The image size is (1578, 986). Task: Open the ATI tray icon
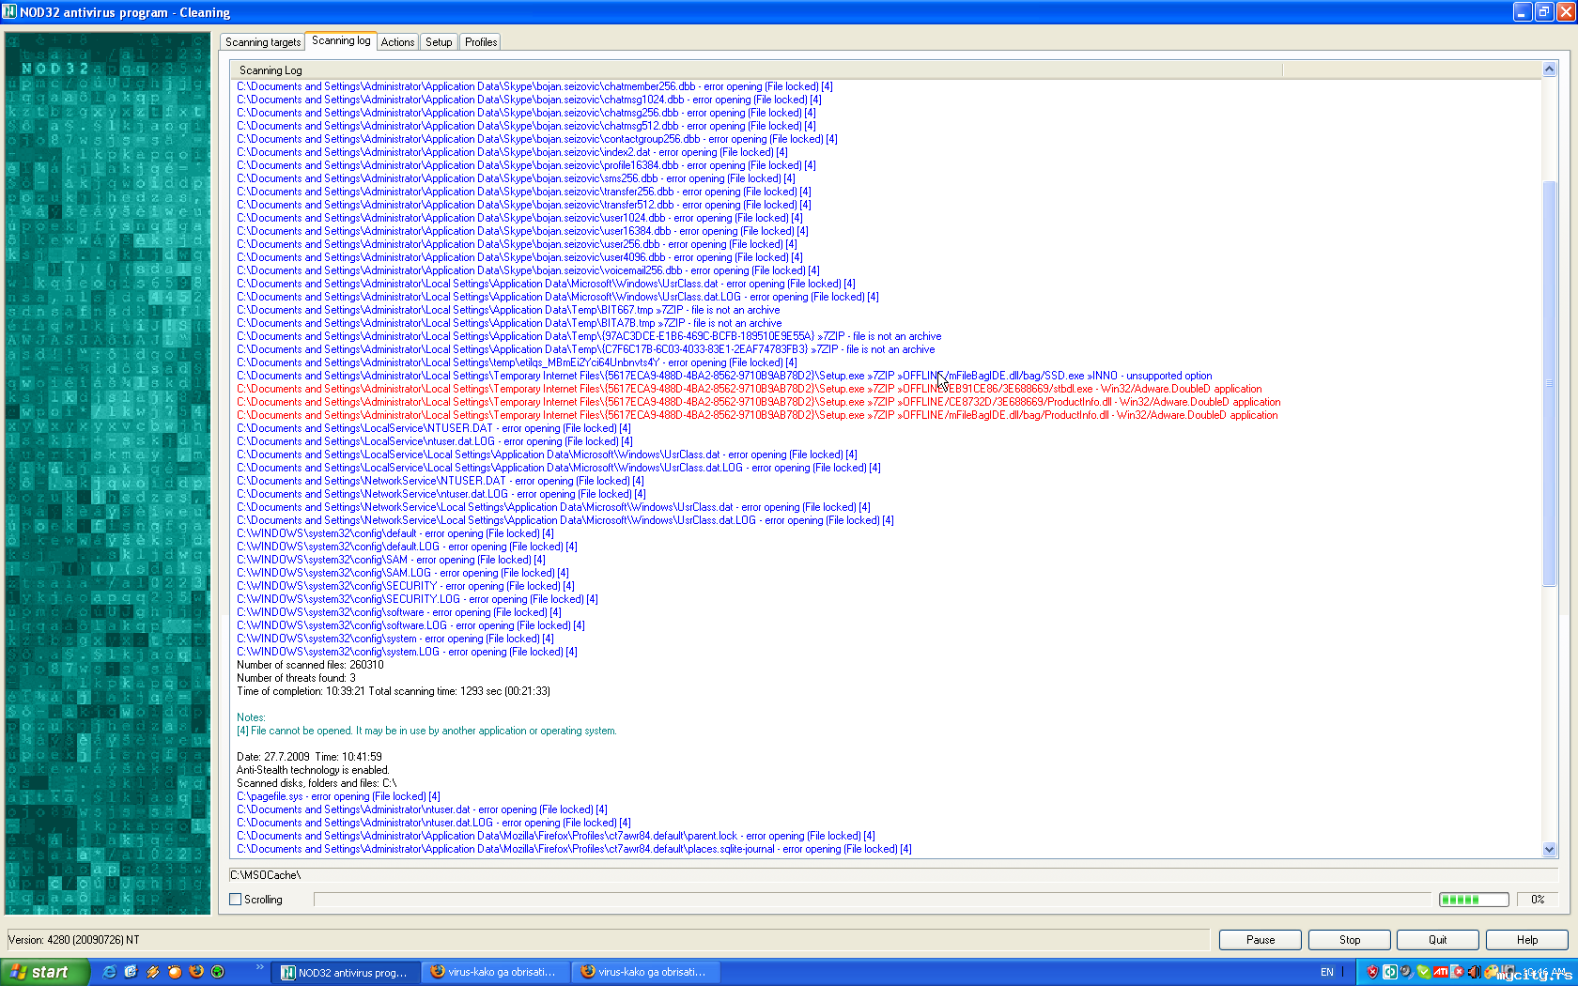tap(1440, 972)
